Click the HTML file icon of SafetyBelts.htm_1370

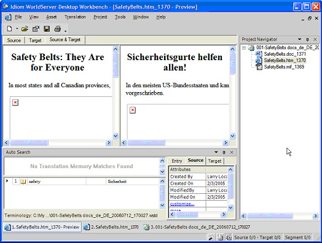(x=259, y=60)
